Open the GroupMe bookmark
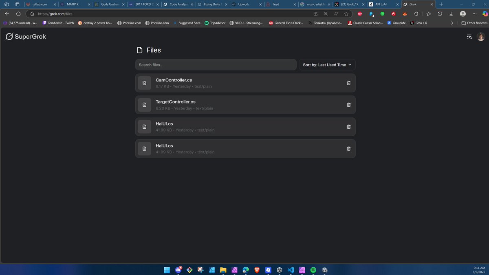 [396, 23]
